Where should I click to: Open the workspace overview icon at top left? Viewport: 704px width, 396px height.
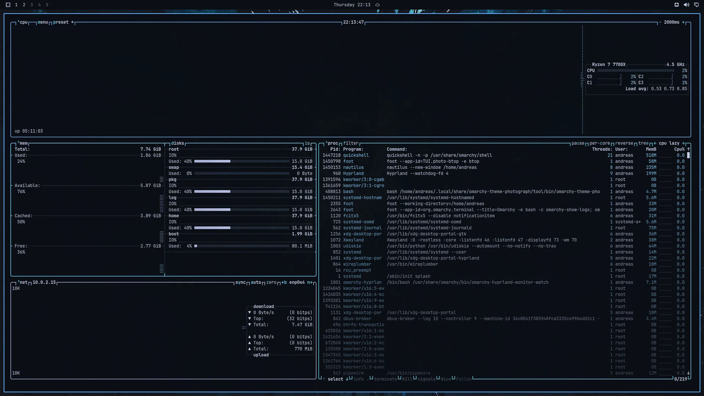point(8,5)
